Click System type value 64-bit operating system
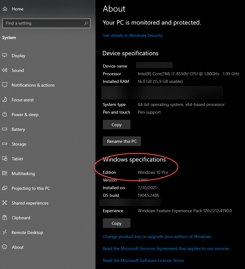Screen dimensions: 245x269 (x=181, y=105)
